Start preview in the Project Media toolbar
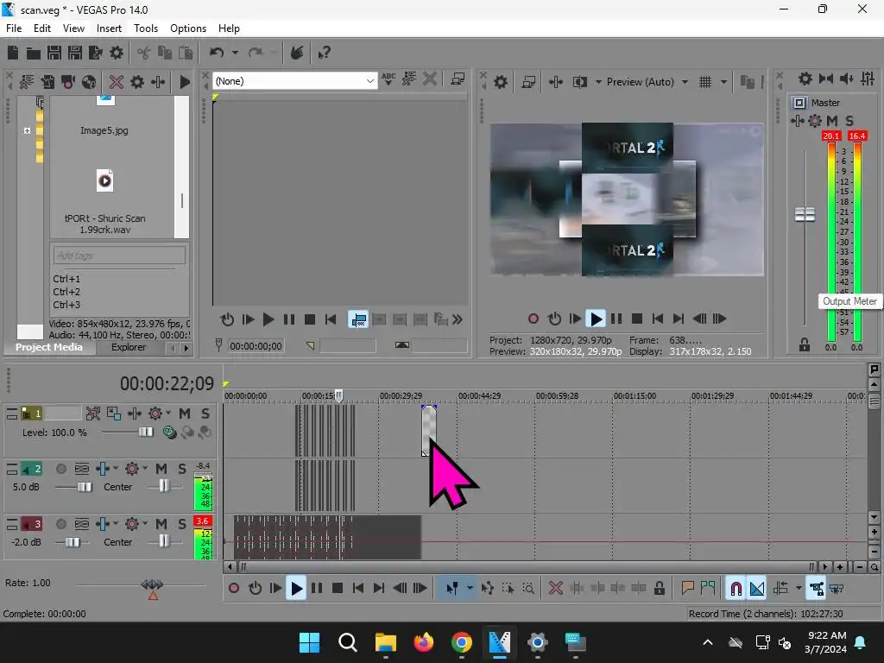The height and width of the screenshot is (663, 884). point(185,82)
